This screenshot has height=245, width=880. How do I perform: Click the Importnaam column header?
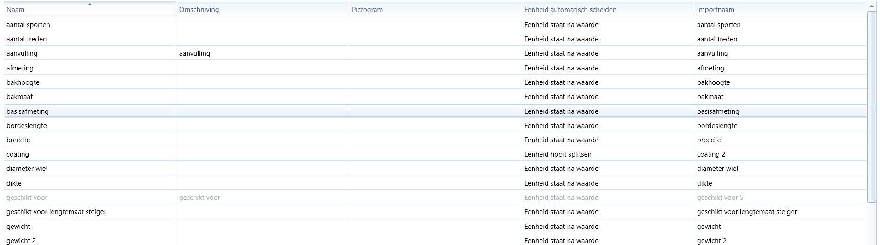click(780, 9)
